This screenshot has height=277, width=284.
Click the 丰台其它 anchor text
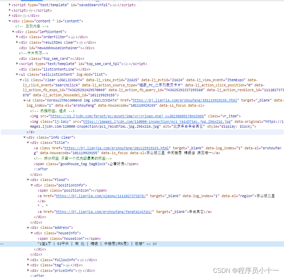(x=196, y=212)
